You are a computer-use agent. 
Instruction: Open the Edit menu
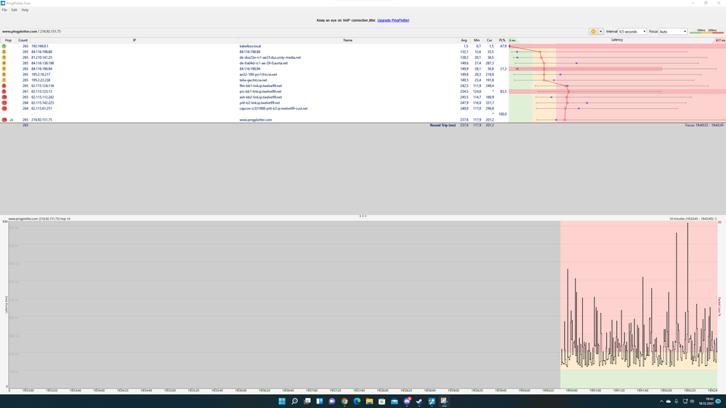pyautogui.click(x=15, y=9)
